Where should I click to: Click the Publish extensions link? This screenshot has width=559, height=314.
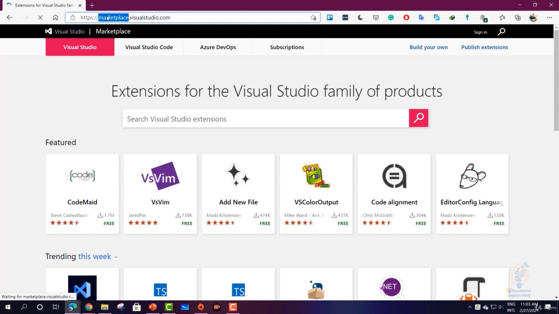[x=485, y=47]
